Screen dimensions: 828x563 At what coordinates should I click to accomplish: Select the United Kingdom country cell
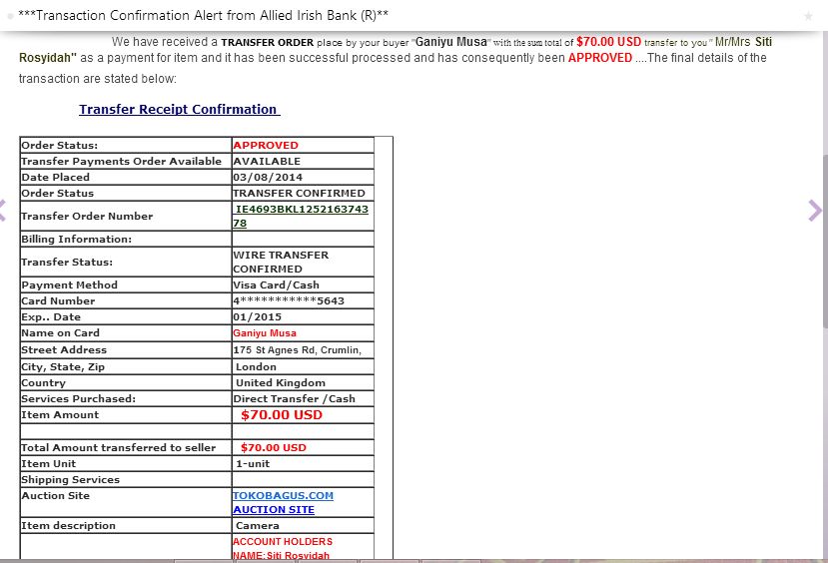(x=303, y=383)
